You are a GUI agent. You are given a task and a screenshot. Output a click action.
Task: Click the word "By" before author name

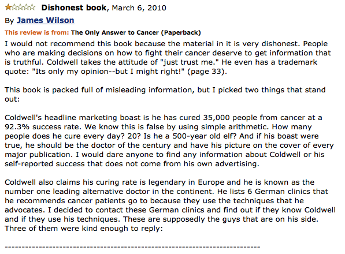[9, 21]
